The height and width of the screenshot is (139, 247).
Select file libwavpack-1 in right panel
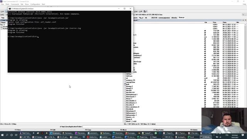coord(131,97)
